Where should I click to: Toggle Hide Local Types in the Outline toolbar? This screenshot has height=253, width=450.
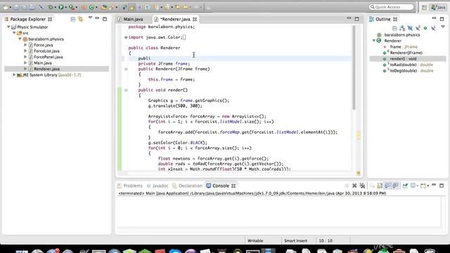(x=433, y=28)
